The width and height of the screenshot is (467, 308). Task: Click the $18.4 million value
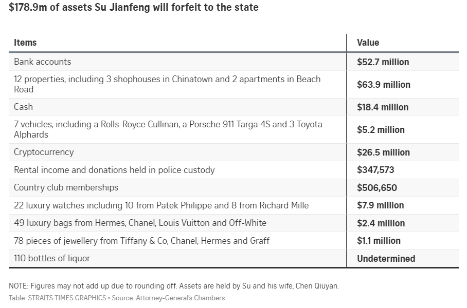[x=383, y=107]
